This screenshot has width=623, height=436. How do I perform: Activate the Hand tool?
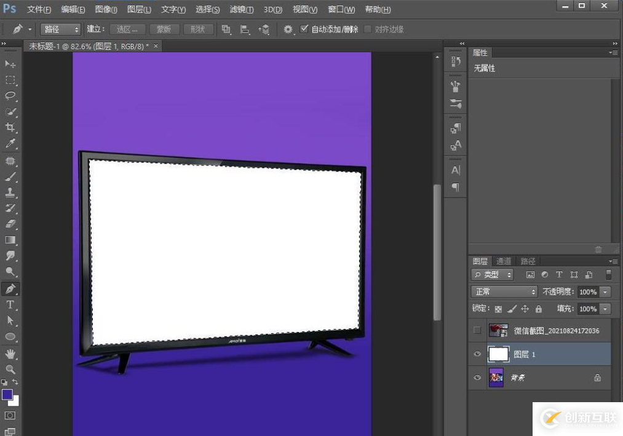tap(10, 354)
